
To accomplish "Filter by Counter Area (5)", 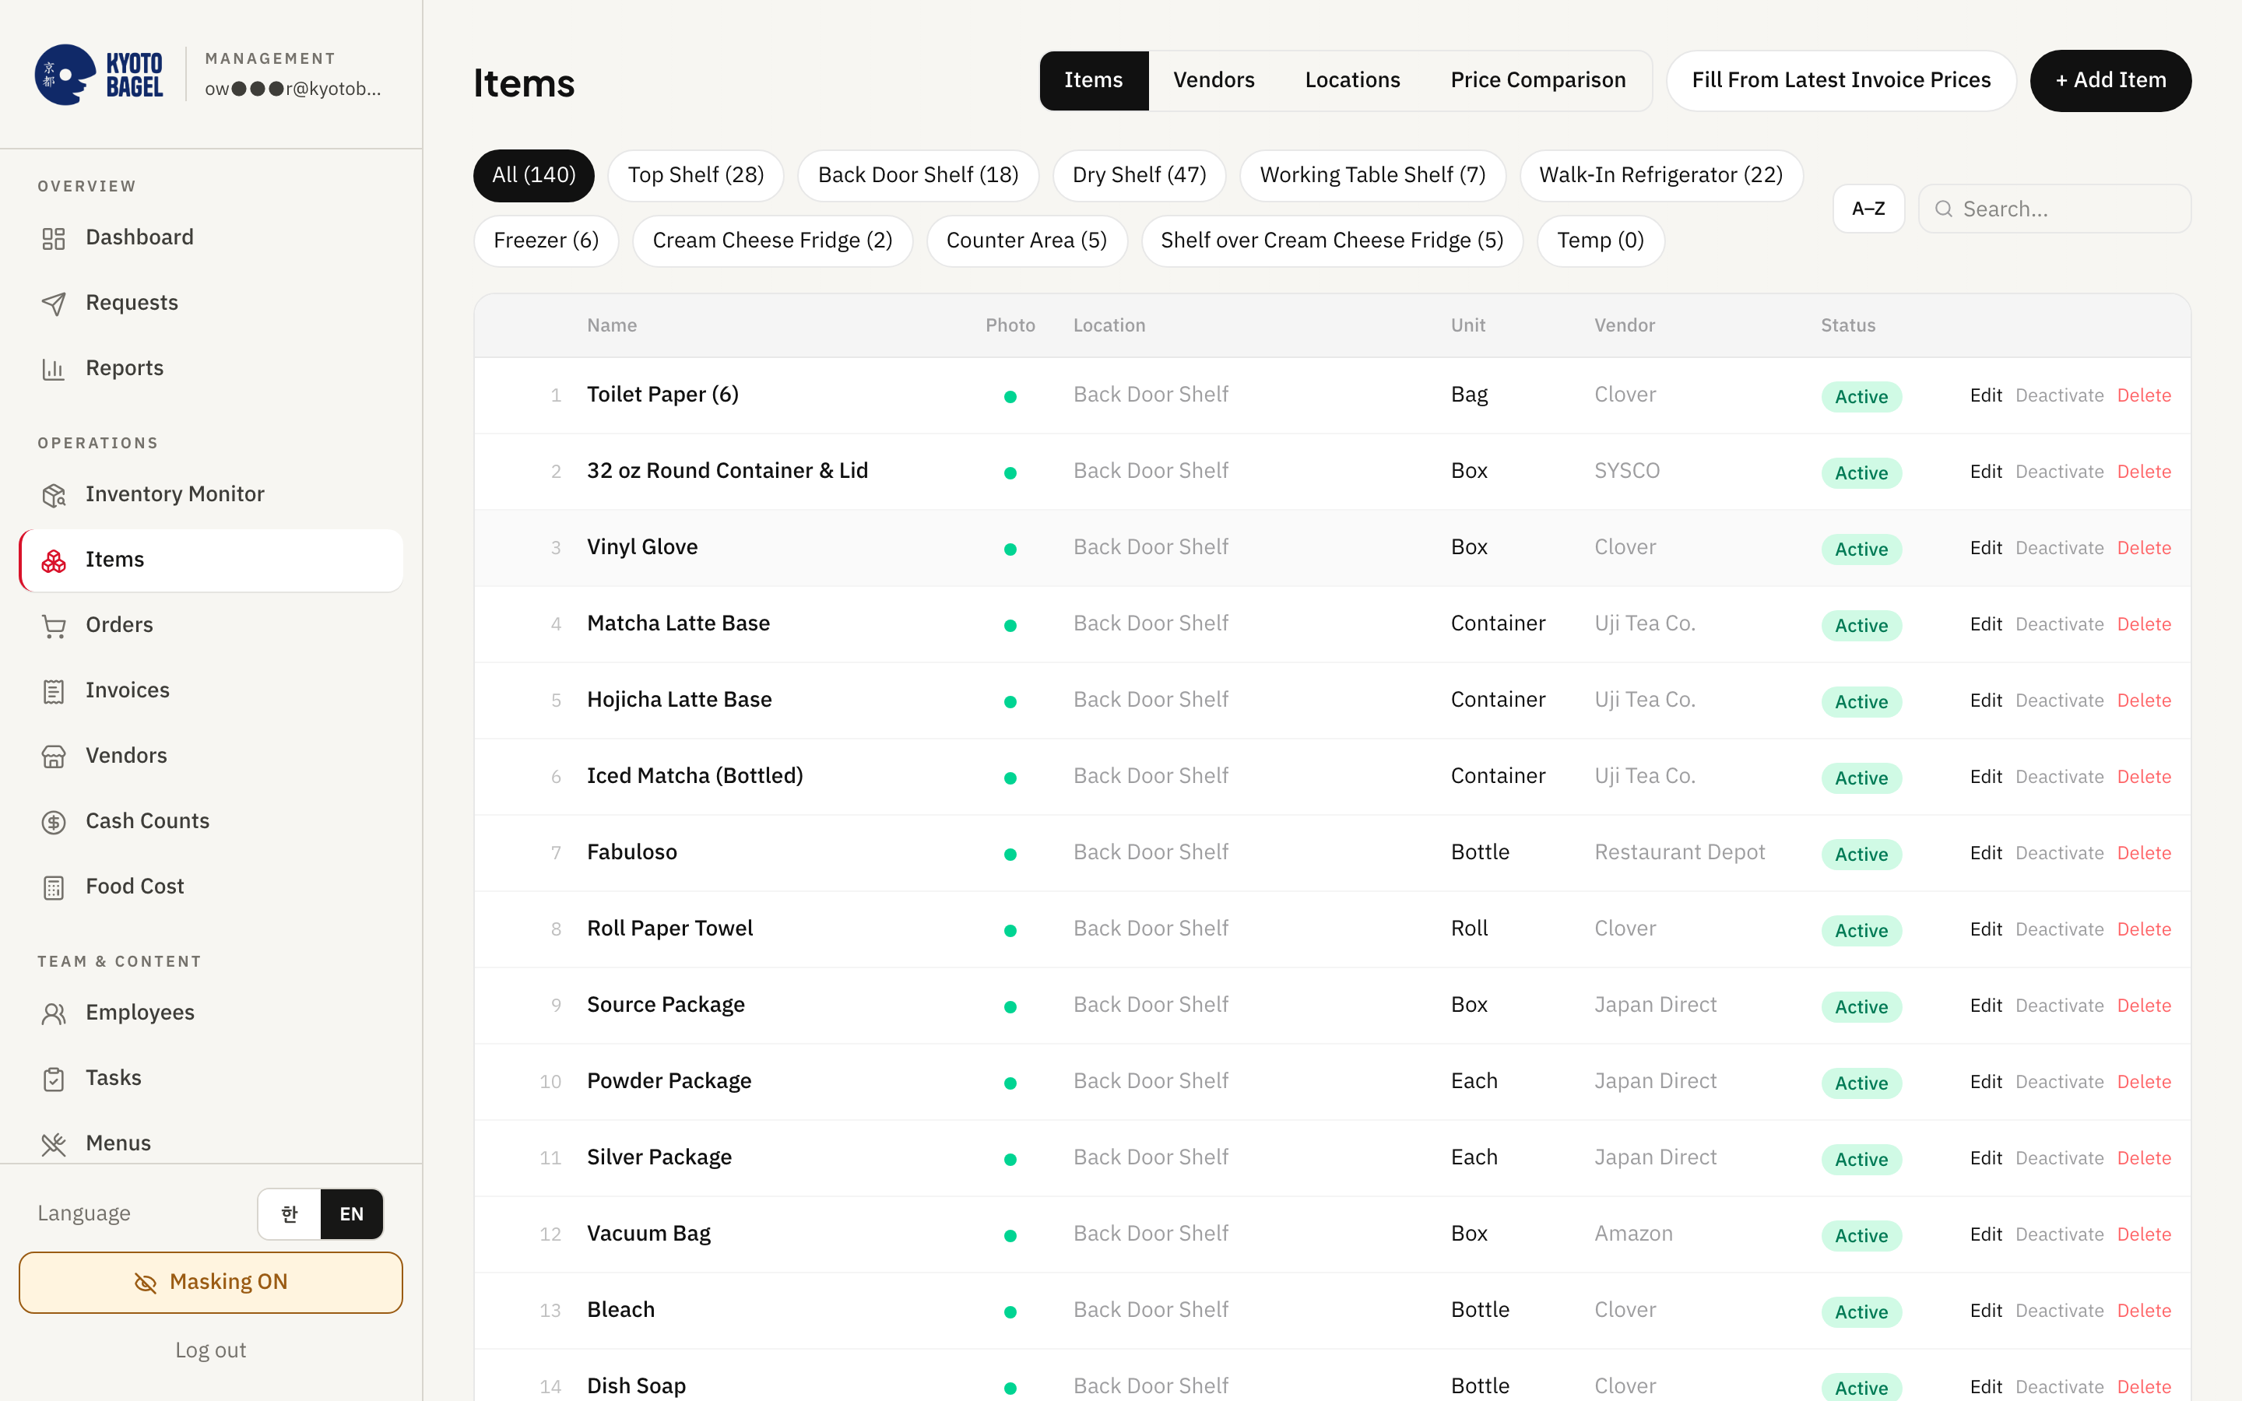I will click(1027, 241).
